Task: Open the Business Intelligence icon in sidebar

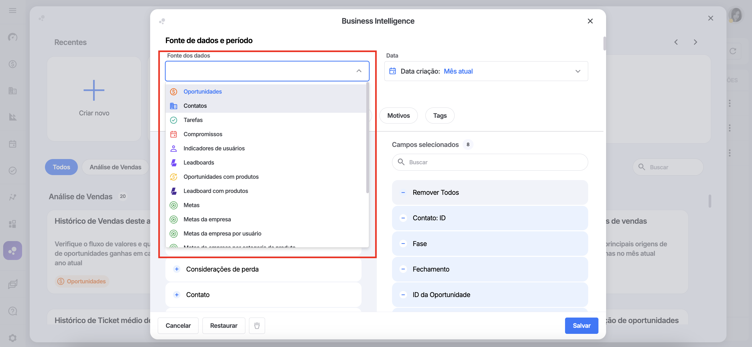Action: coord(13,251)
